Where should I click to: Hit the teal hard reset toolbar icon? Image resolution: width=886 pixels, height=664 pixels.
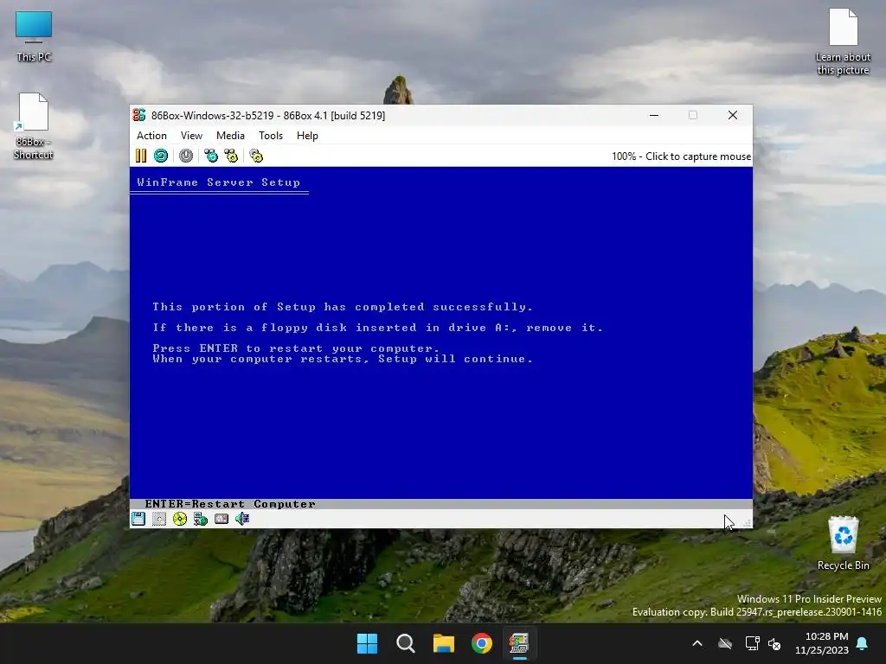point(161,156)
